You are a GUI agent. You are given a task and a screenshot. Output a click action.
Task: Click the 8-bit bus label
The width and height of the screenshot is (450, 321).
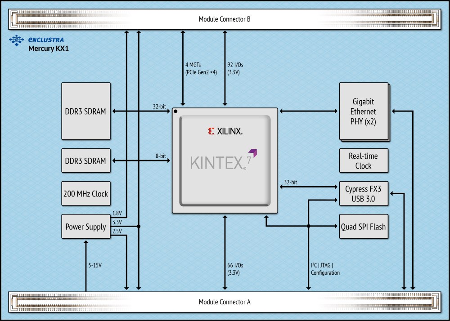(161, 156)
